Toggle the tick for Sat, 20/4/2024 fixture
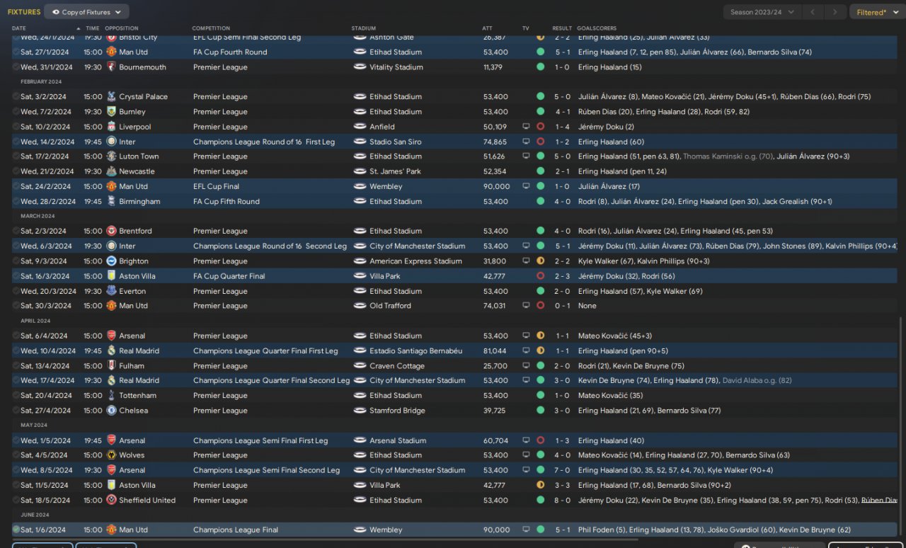 point(16,396)
